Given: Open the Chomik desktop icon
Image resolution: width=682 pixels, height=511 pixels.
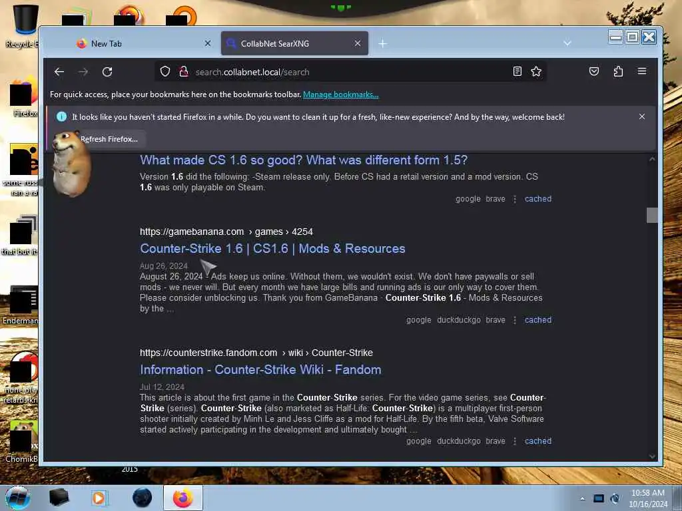Looking at the screenshot, I should (x=22, y=442).
